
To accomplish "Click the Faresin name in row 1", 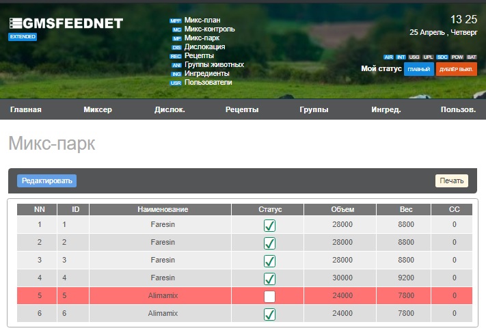I will pyautogui.click(x=163, y=224).
